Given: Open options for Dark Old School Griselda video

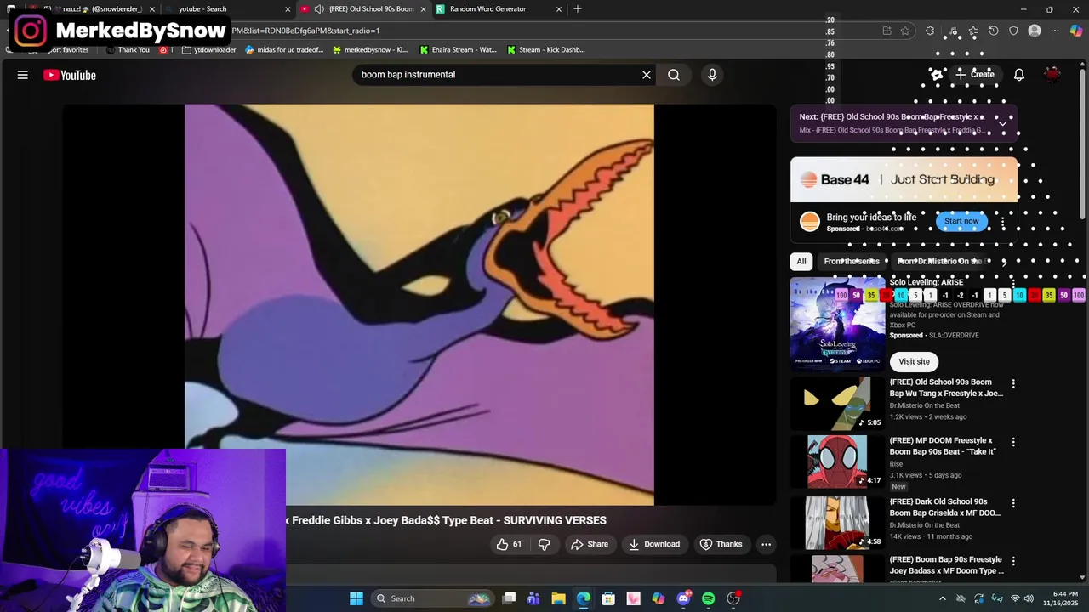Looking at the screenshot, I should click(1013, 503).
